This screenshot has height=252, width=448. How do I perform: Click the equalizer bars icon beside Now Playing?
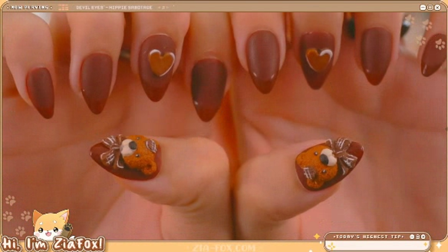(63, 8)
